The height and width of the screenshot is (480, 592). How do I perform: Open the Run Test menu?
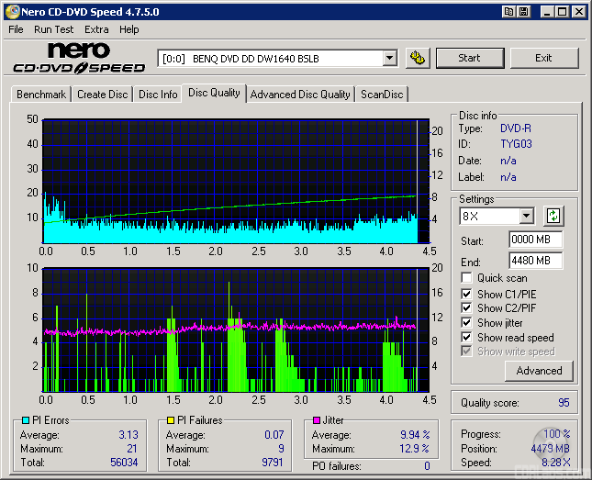point(54,29)
